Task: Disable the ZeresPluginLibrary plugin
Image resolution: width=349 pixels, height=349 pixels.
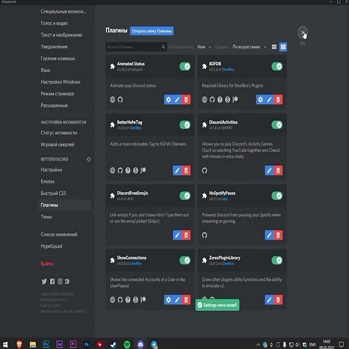Action: (277, 260)
